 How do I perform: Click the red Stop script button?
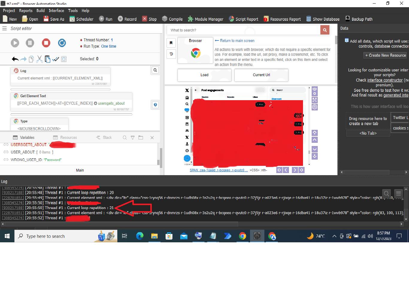(46, 43)
